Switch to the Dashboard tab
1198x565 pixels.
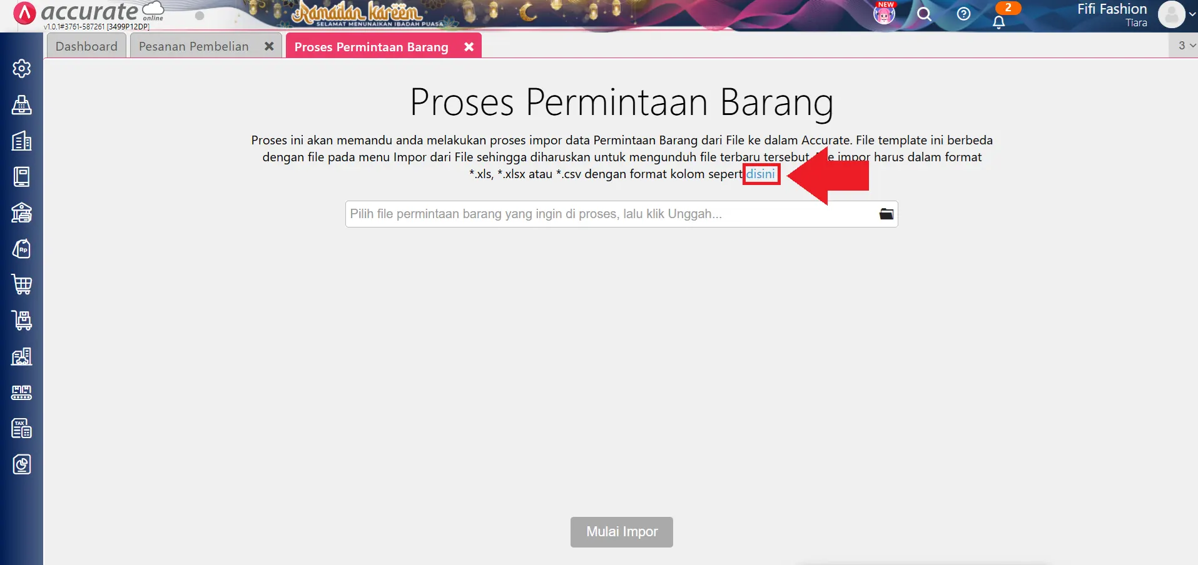[86, 46]
